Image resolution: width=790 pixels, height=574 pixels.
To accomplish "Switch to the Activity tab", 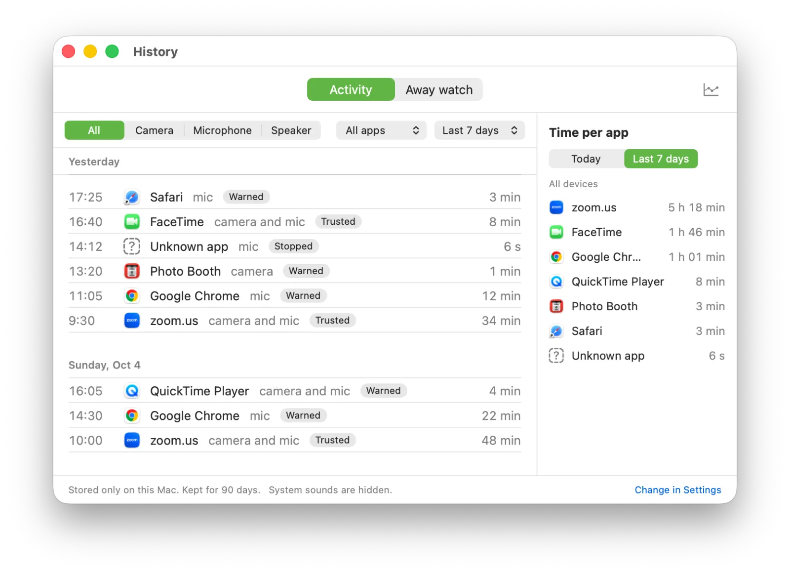I will [x=351, y=89].
